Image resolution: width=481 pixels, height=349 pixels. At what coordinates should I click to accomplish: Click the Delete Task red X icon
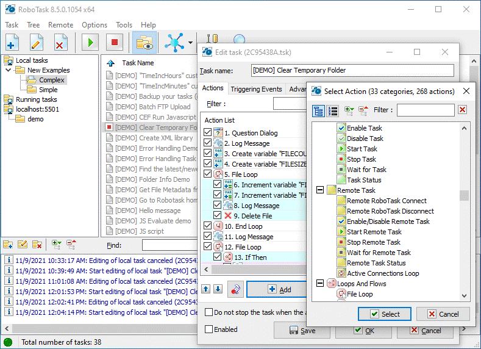click(x=60, y=42)
